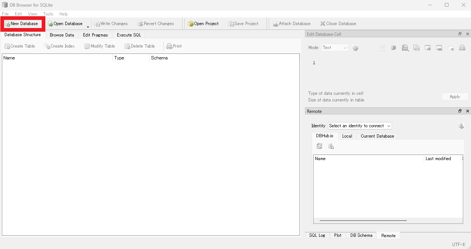Open the Tools menu

click(48, 14)
